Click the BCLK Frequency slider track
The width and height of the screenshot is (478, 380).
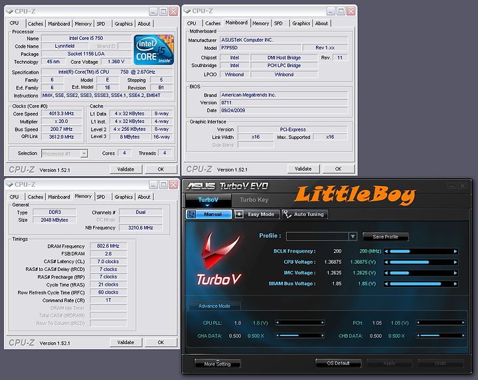tap(421, 251)
